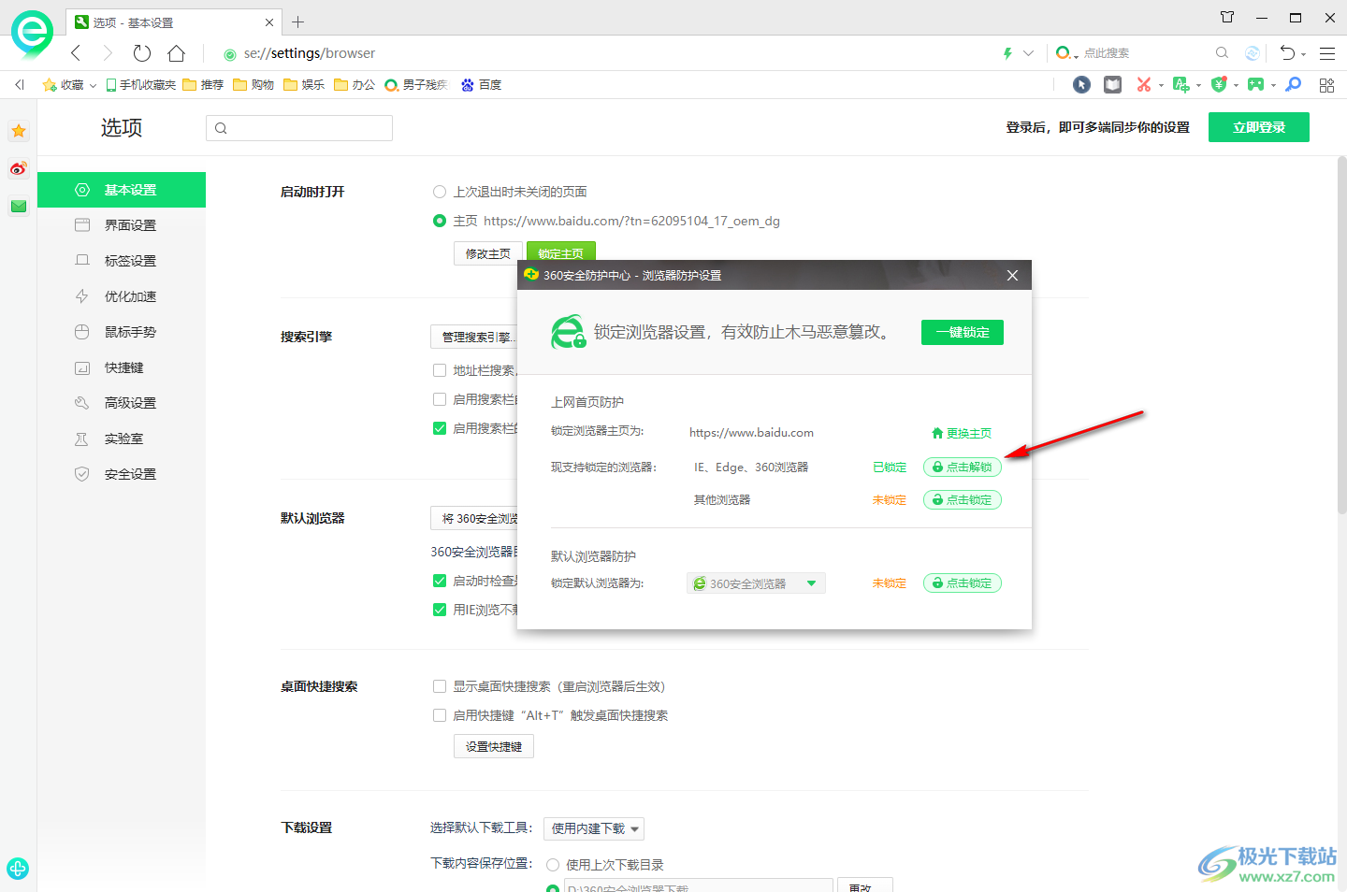
Task: Open the hamburger main menu
Action: click(1327, 53)
